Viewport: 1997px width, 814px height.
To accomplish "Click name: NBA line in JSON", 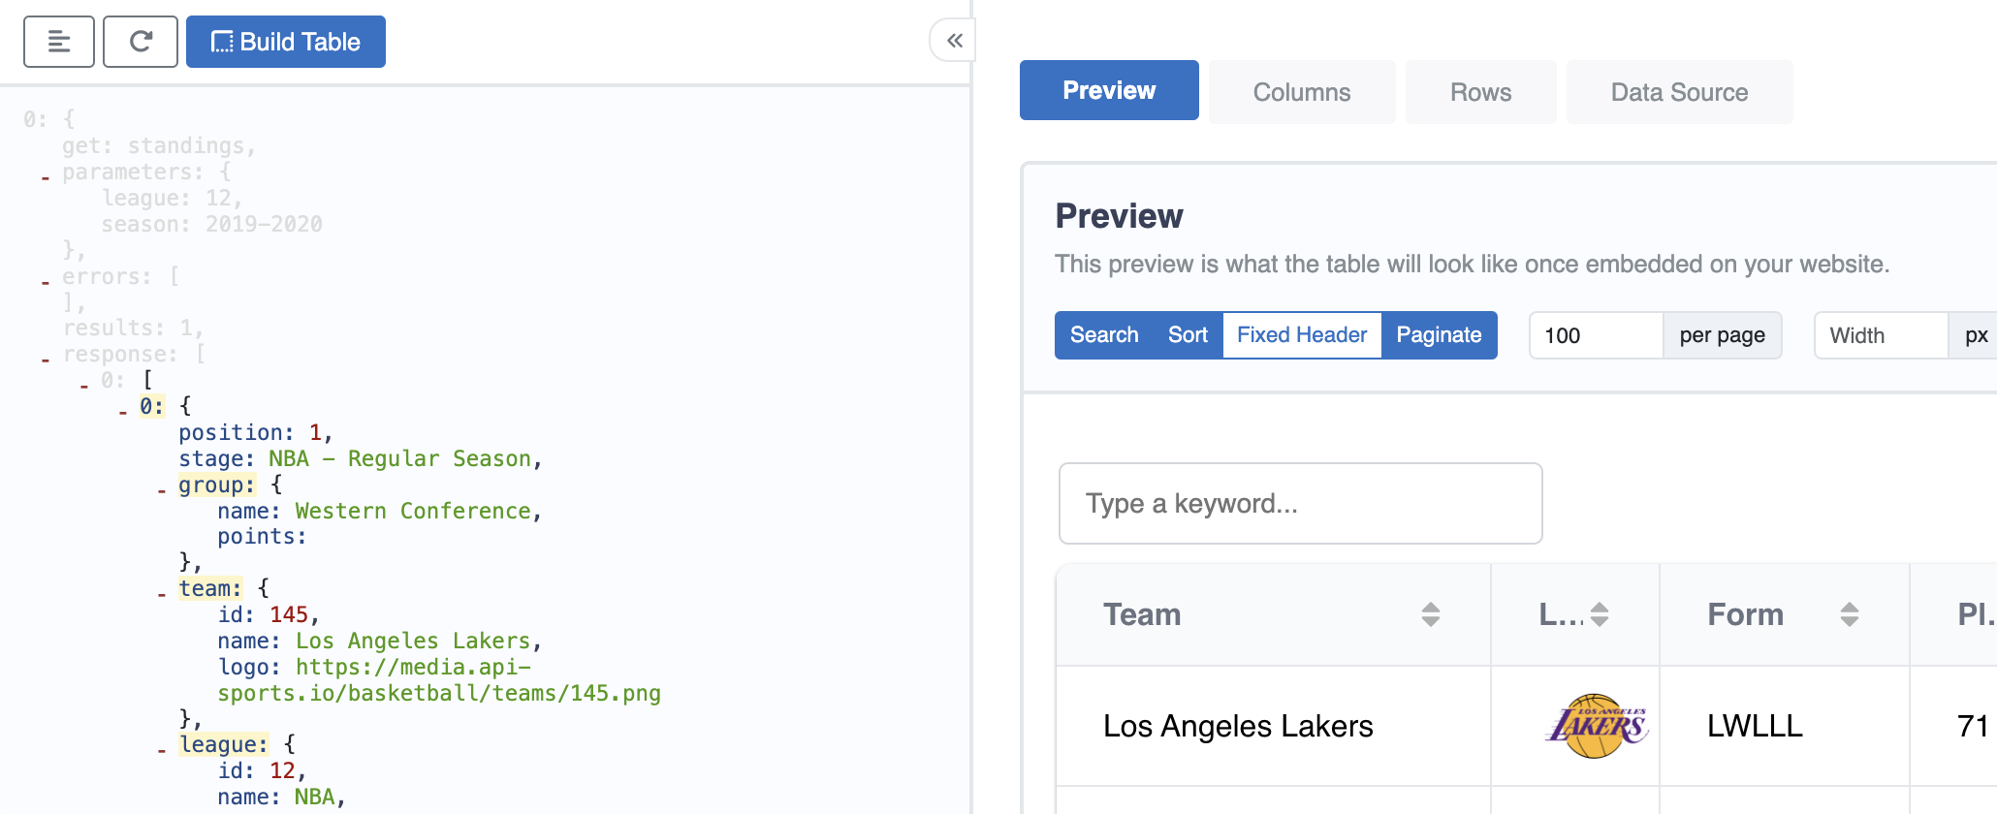I will tap(281, 797).
